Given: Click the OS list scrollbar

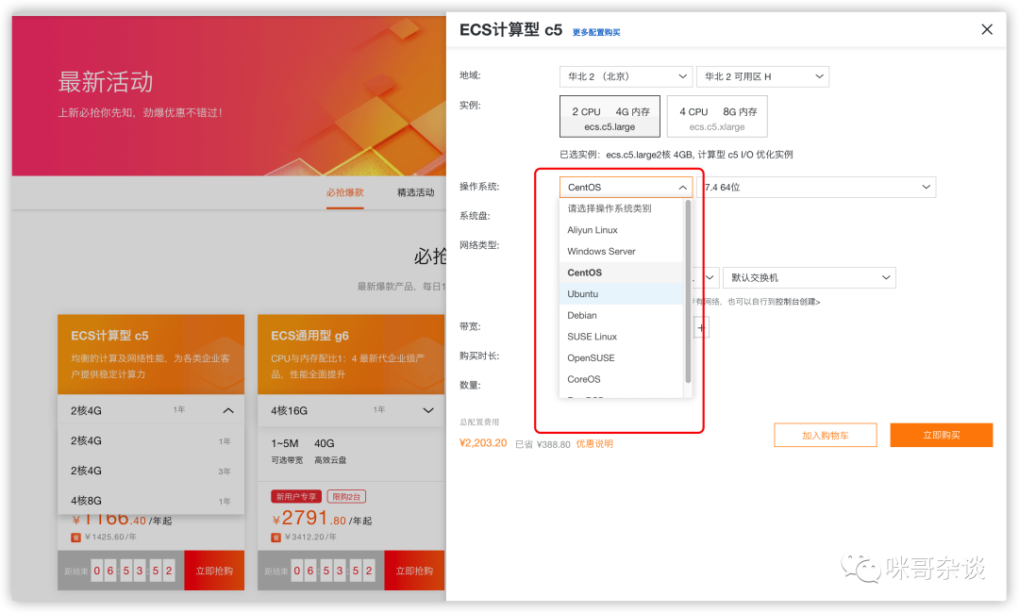Looking at the screenshot, I should [688, 290].
